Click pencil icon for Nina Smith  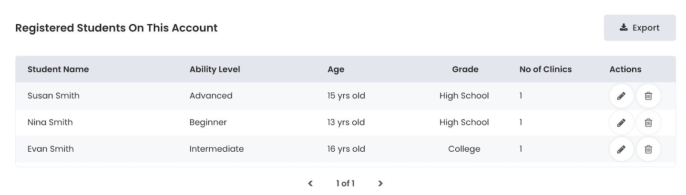(x=621, y=123)
